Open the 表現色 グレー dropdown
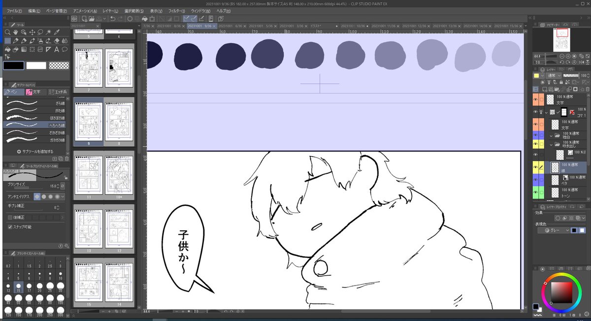 pos(554,230)
